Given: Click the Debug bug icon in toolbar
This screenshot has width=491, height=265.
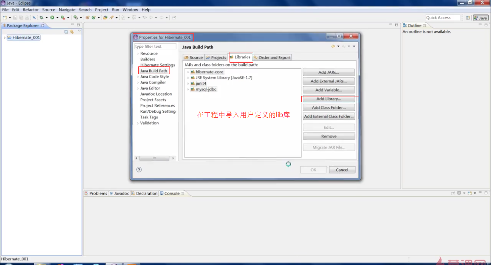Looking at the screenshot, I should 41,17.
